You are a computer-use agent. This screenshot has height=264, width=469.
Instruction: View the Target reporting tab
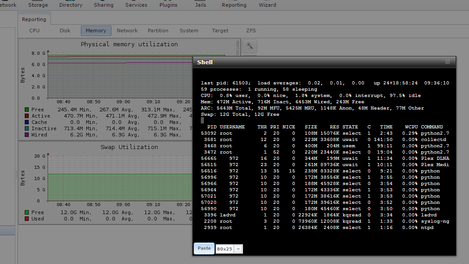tap(220, 31)
